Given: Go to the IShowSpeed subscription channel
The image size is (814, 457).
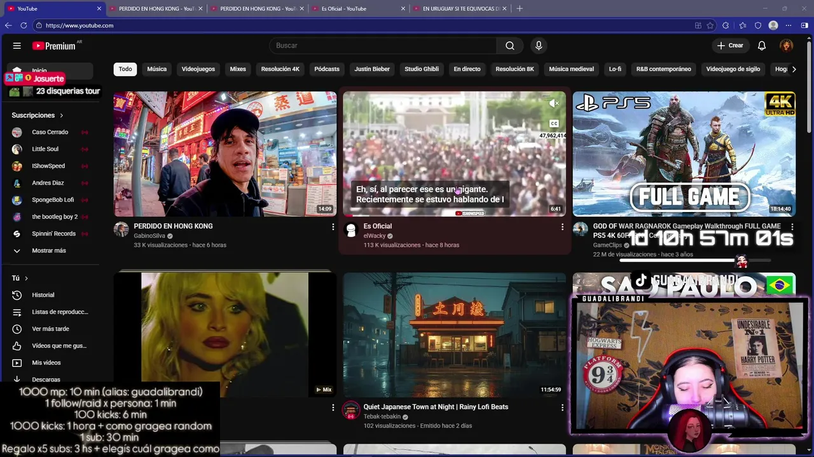Looking at the screenshot, I should pos(49,166).
